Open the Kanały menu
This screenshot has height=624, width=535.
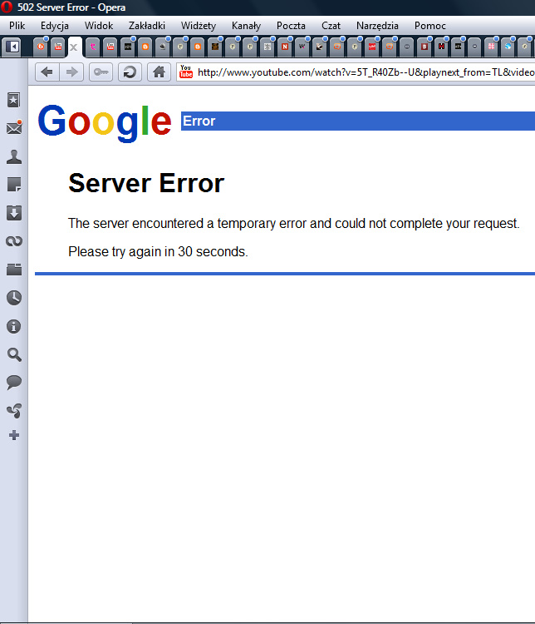[246, 26]
